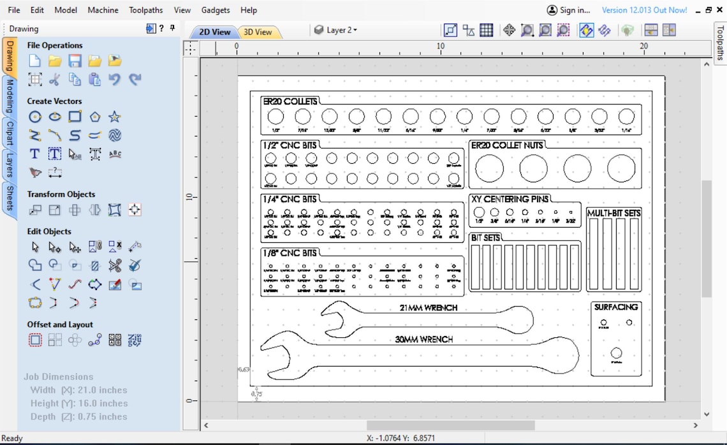Screen dimensions: 727x445
Task: Click the Undo arrow icon
Action: pyautogui.click(x=115, y=79)
